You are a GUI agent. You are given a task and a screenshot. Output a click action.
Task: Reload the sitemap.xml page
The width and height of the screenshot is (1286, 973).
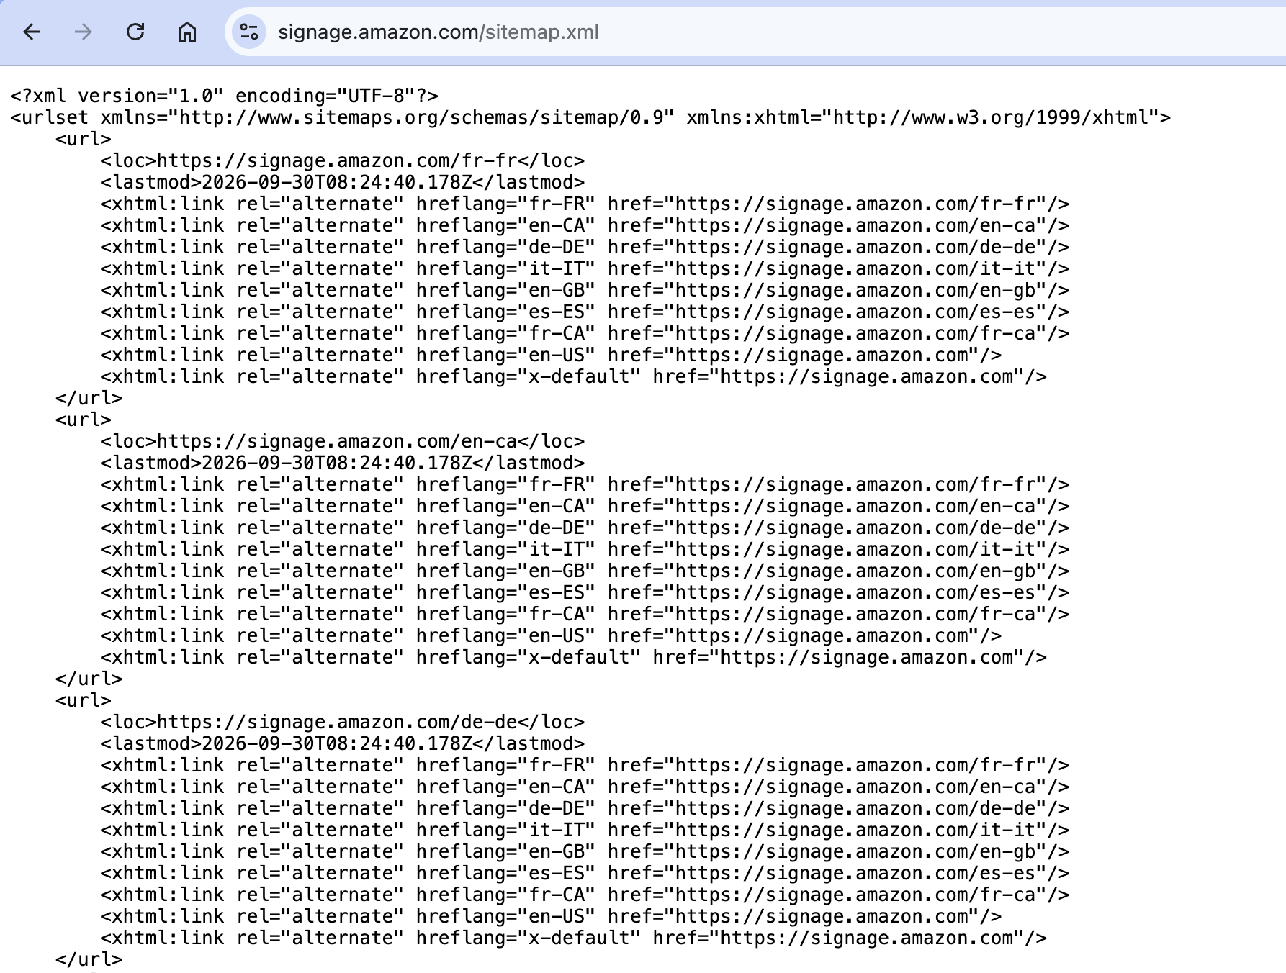click(135, 32)
